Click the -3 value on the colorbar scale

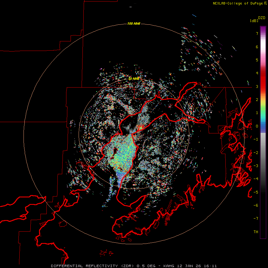256,166
